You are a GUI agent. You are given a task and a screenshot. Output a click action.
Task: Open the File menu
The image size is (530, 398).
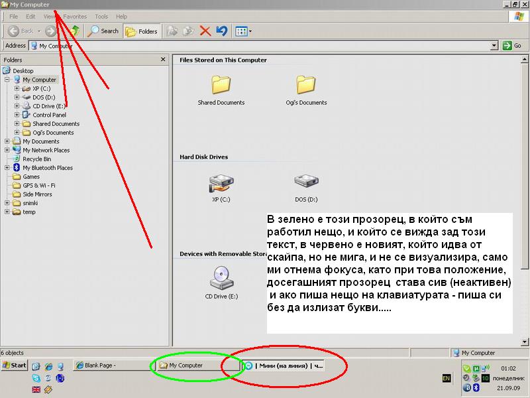tap(13, 16)
